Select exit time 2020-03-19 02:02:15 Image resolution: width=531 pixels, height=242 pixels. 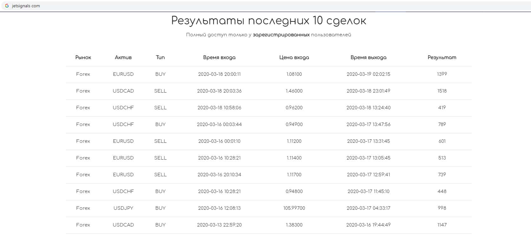coord(368,74)
